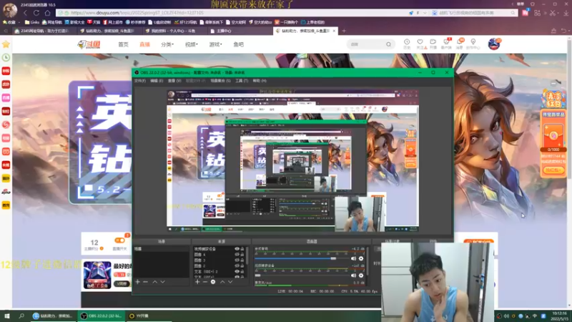Open settings gear for 台式音频 in mixer
The height and width of the screenshot is (322, 572).
pos(361,258)
